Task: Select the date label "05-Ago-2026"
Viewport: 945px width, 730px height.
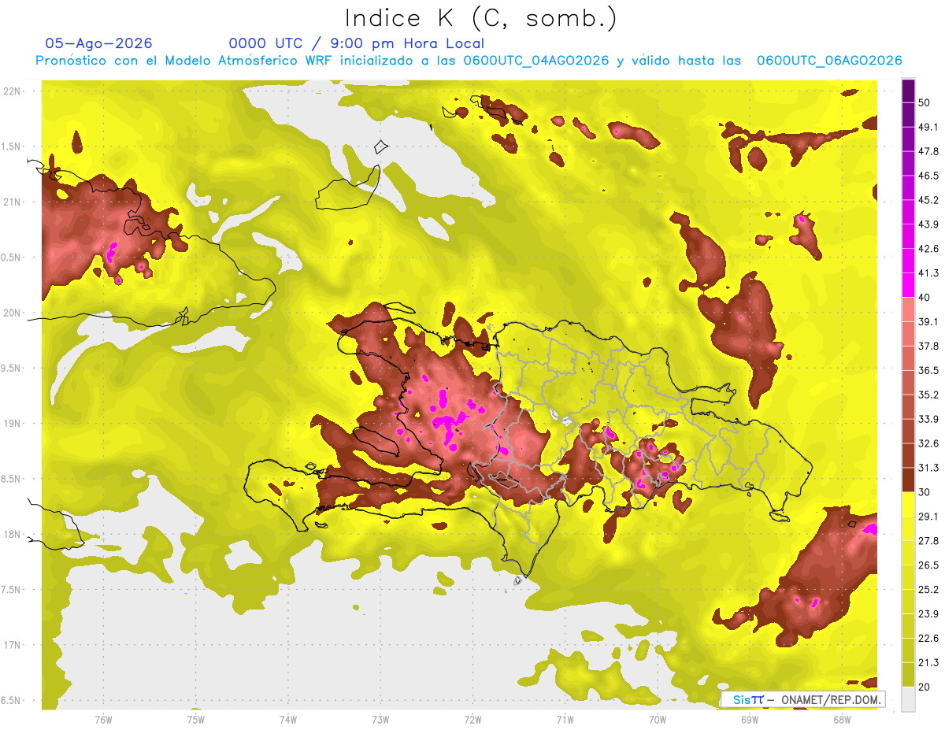Action: tap(99, 43)
